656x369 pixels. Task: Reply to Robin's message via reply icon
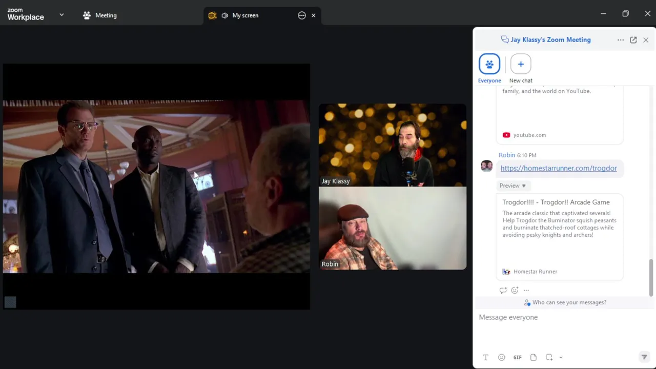click(503, 290)
